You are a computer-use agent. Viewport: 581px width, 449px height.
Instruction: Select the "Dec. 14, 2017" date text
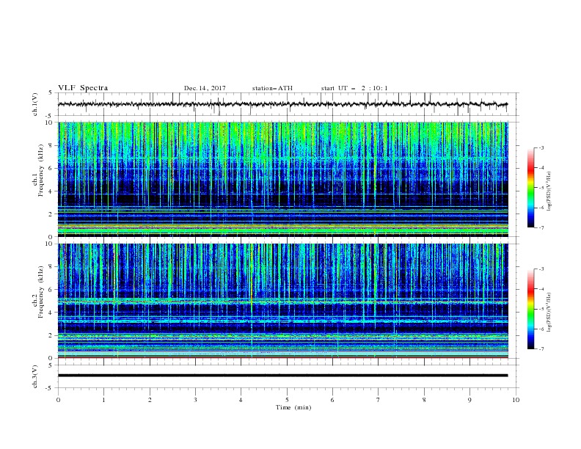205,88
